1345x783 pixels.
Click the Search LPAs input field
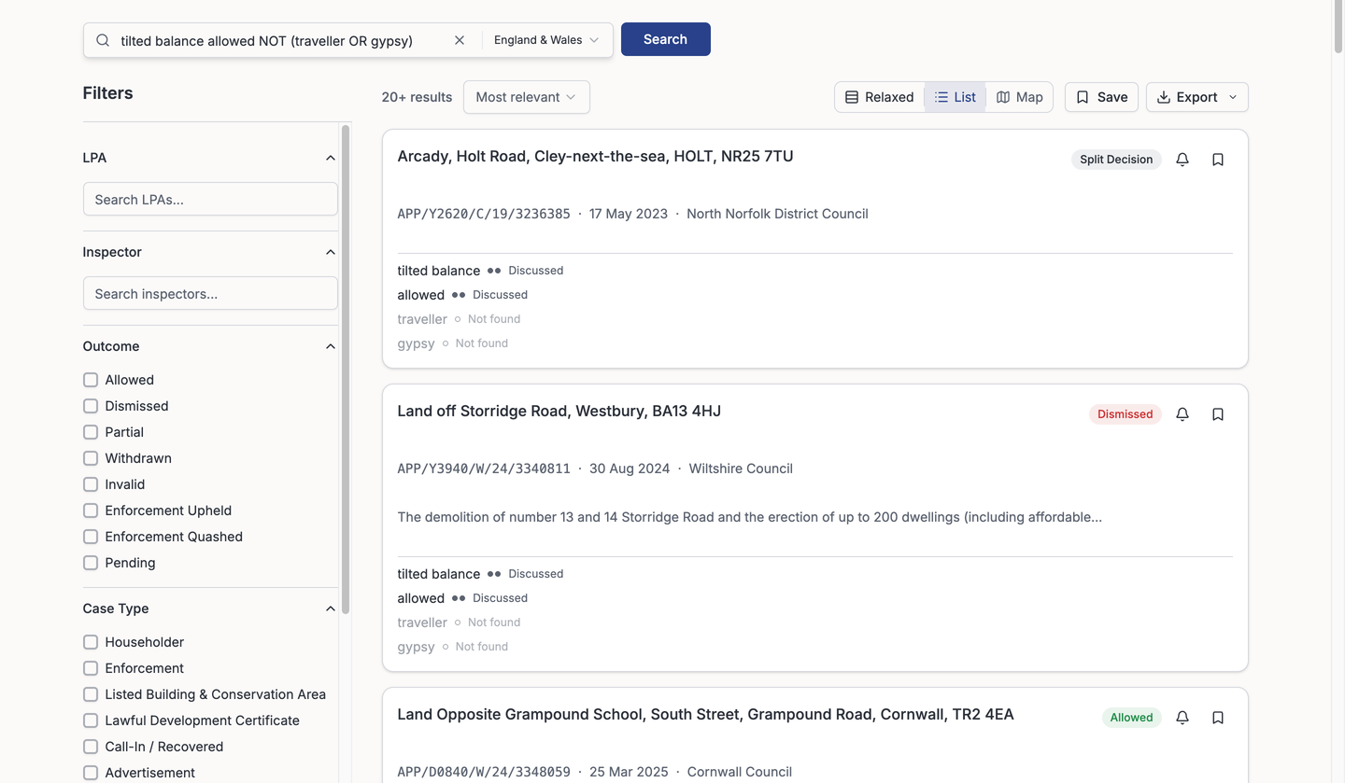tap(209, 199)
